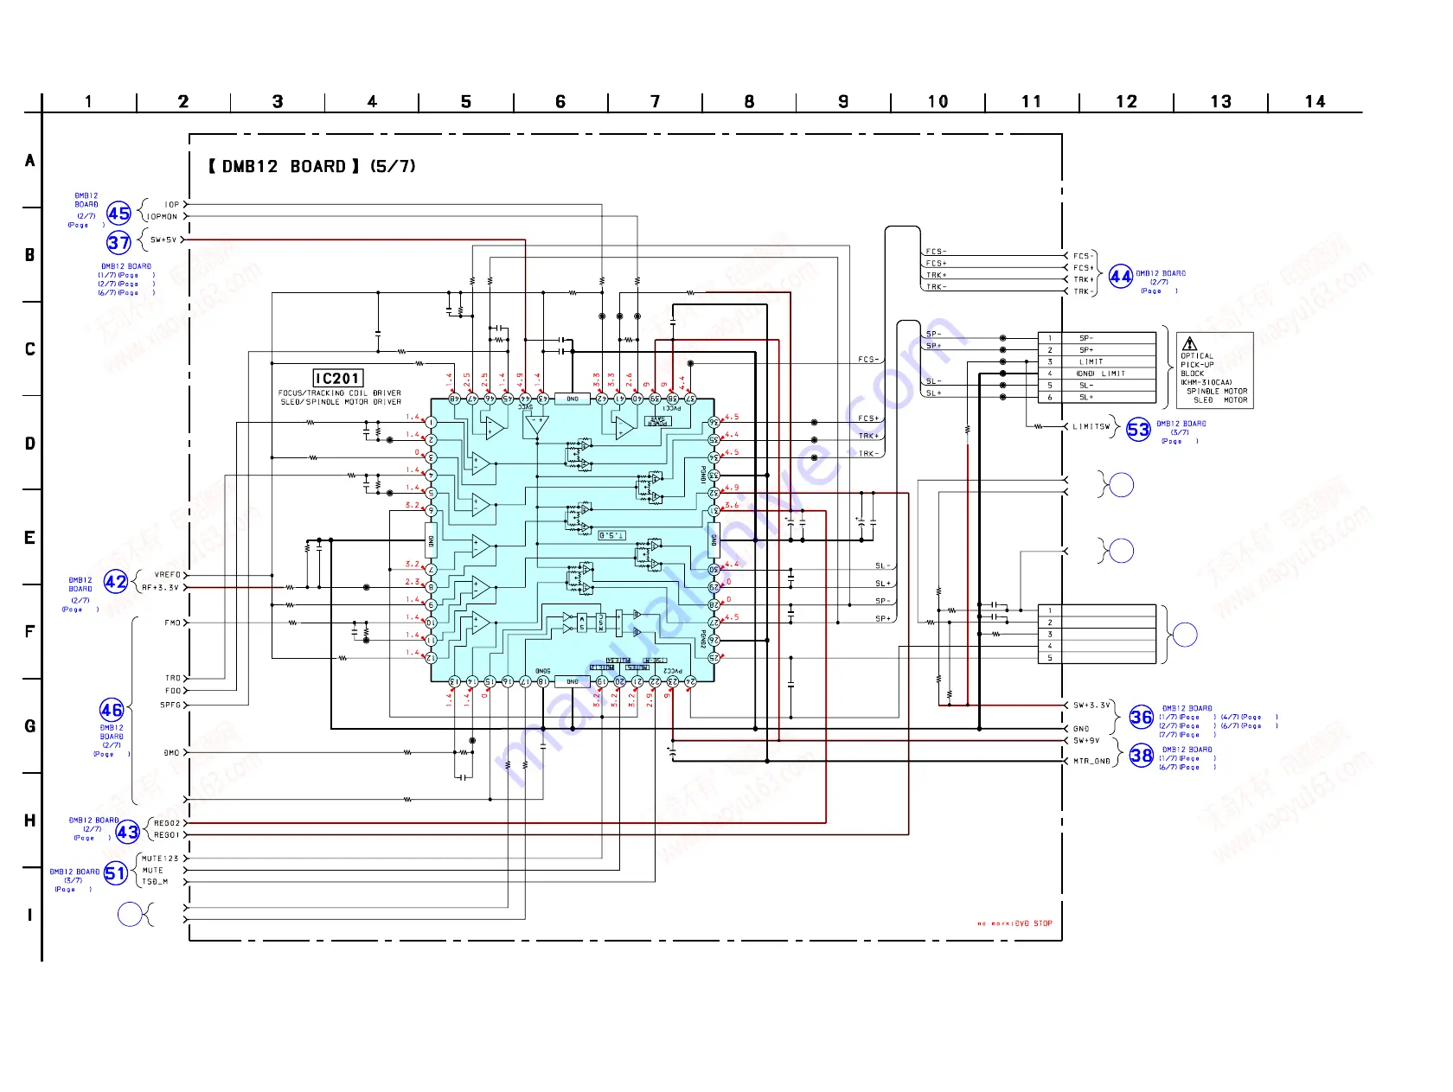The image size is (1453, 1092).
Task: Click column header 7 on the top ruler
Action: 655,102
